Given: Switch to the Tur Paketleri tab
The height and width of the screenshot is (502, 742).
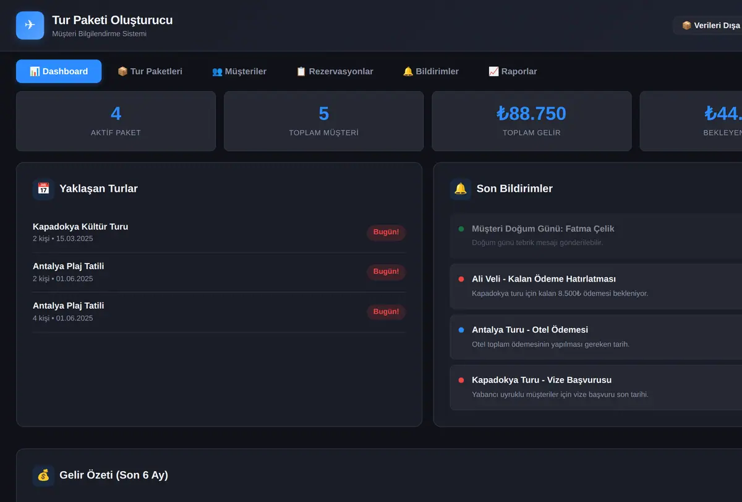Looking at the screenshot, I should [x=150, y=71].
